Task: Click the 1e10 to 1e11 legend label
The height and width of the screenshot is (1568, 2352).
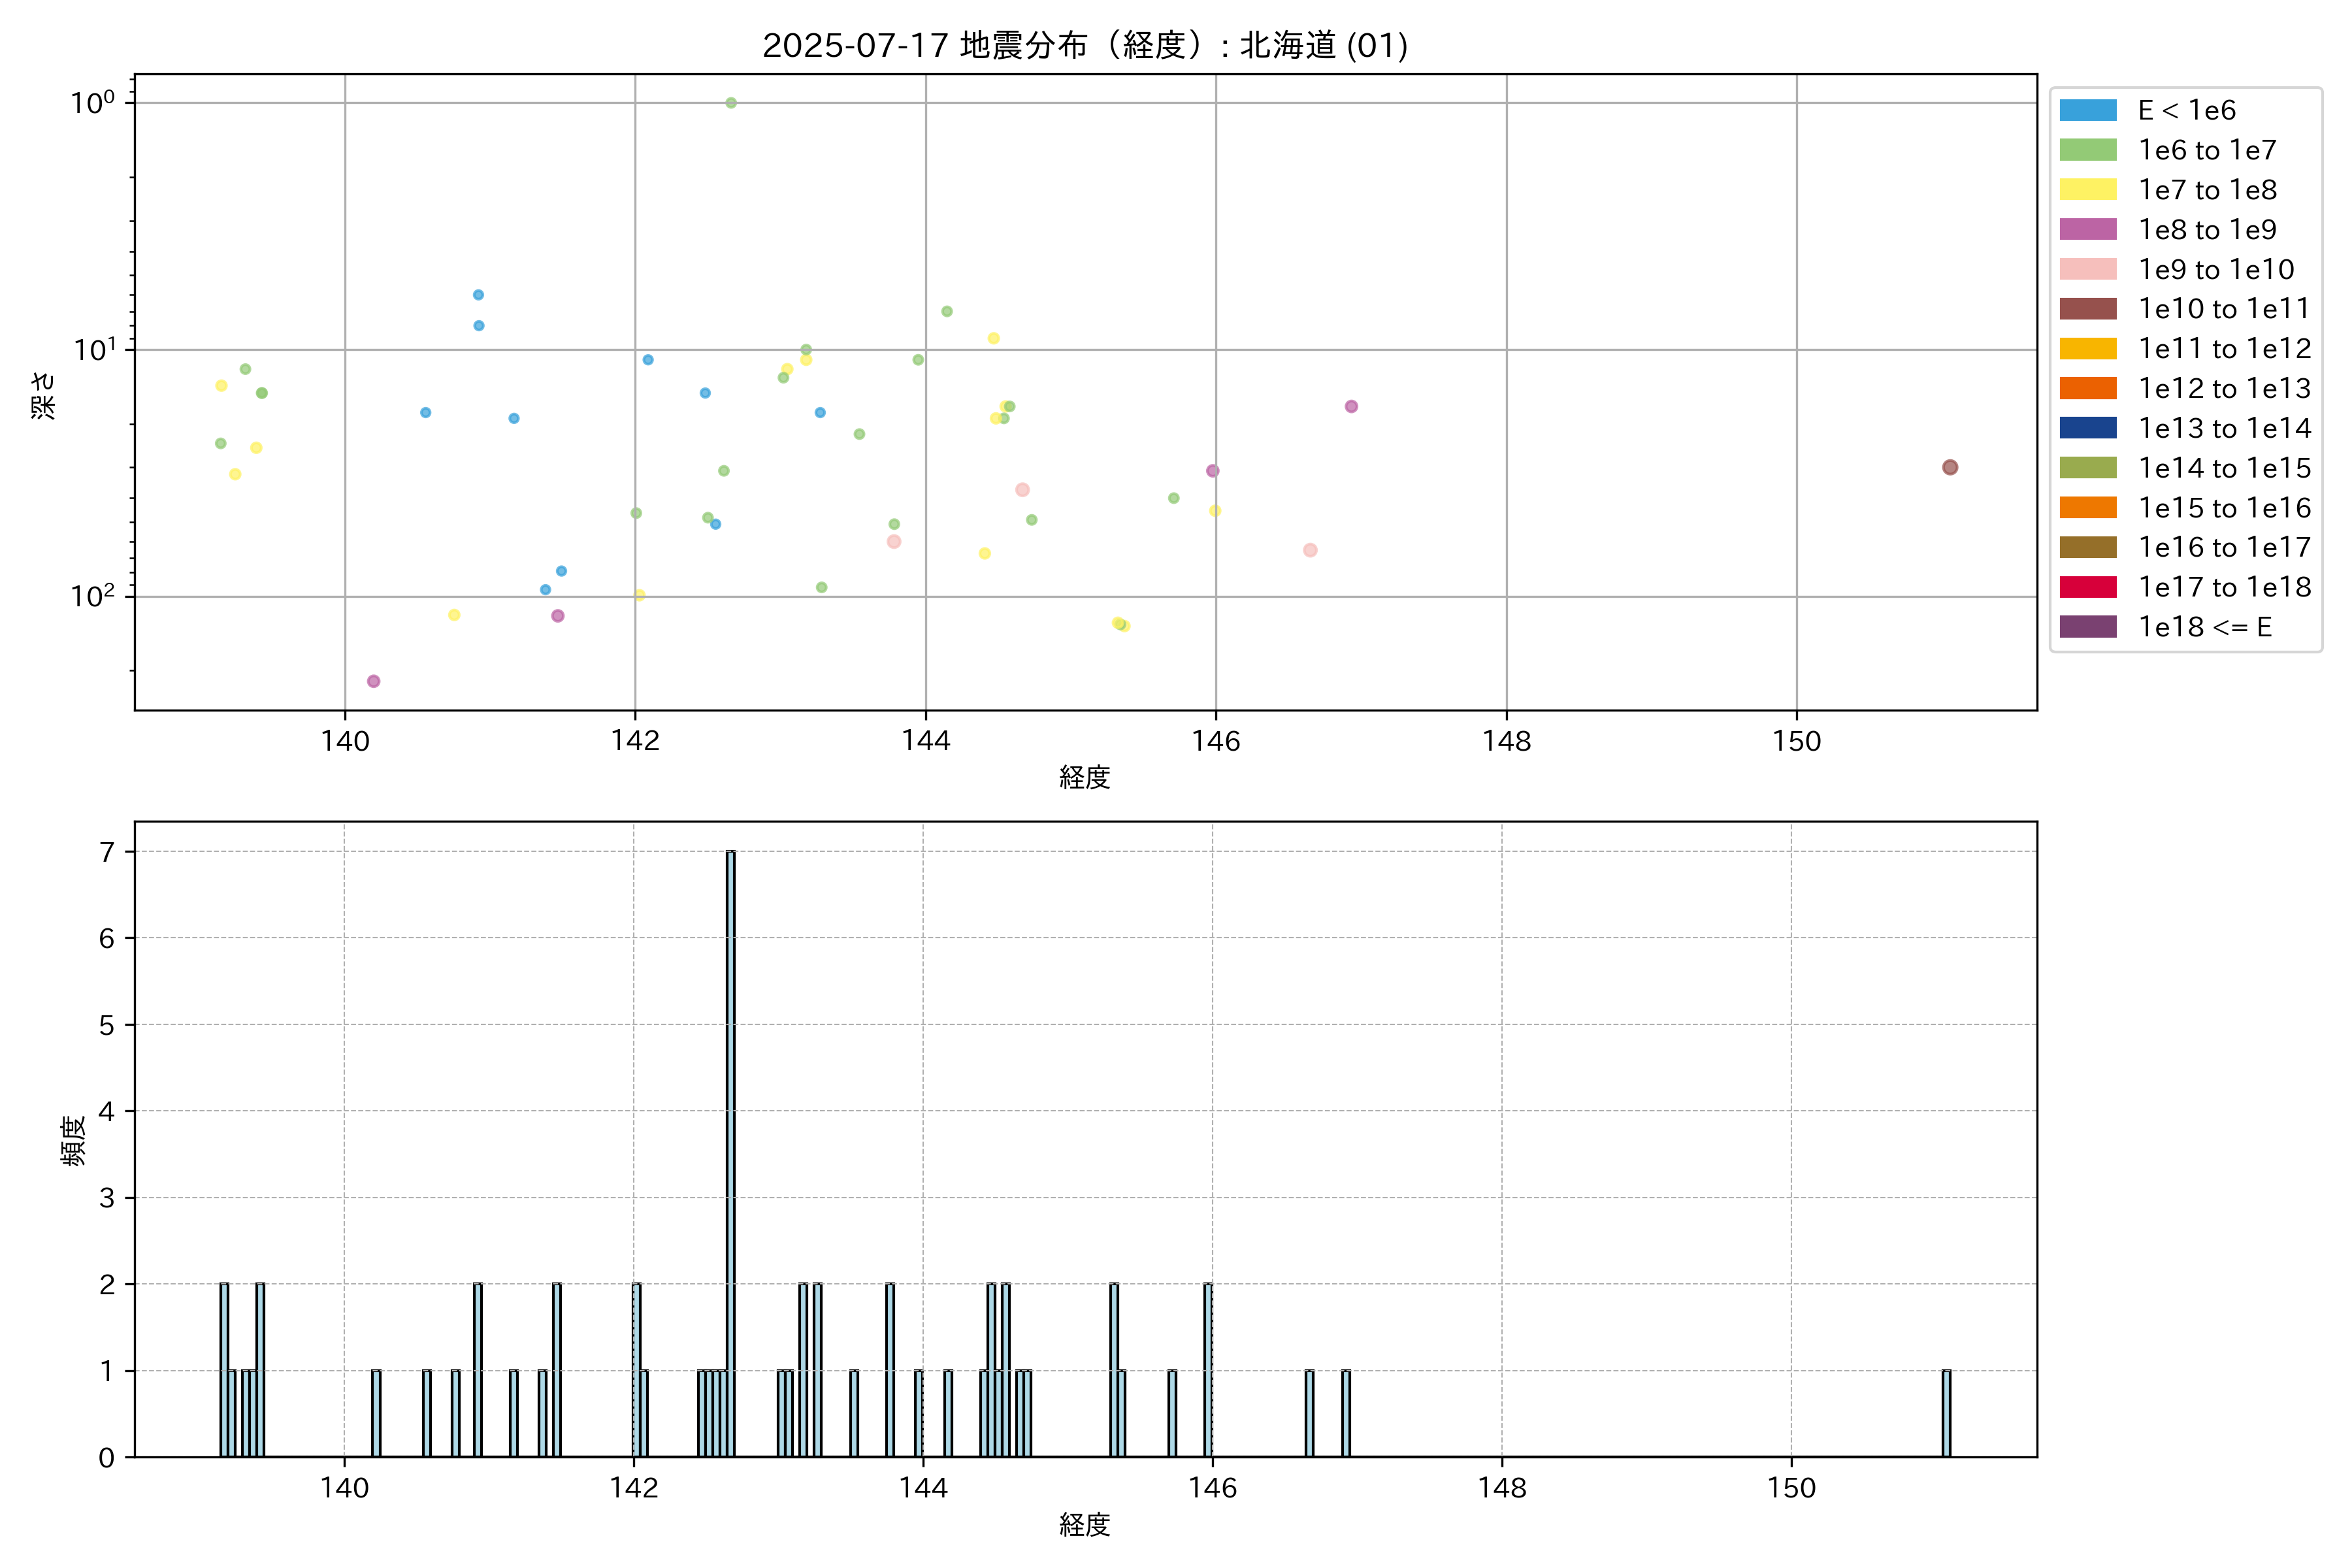Action: (2223, 309)
